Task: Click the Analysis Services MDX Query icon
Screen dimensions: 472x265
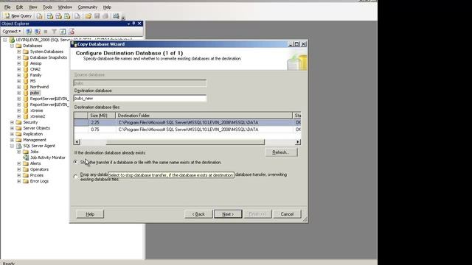Action: tap(50, 16)
